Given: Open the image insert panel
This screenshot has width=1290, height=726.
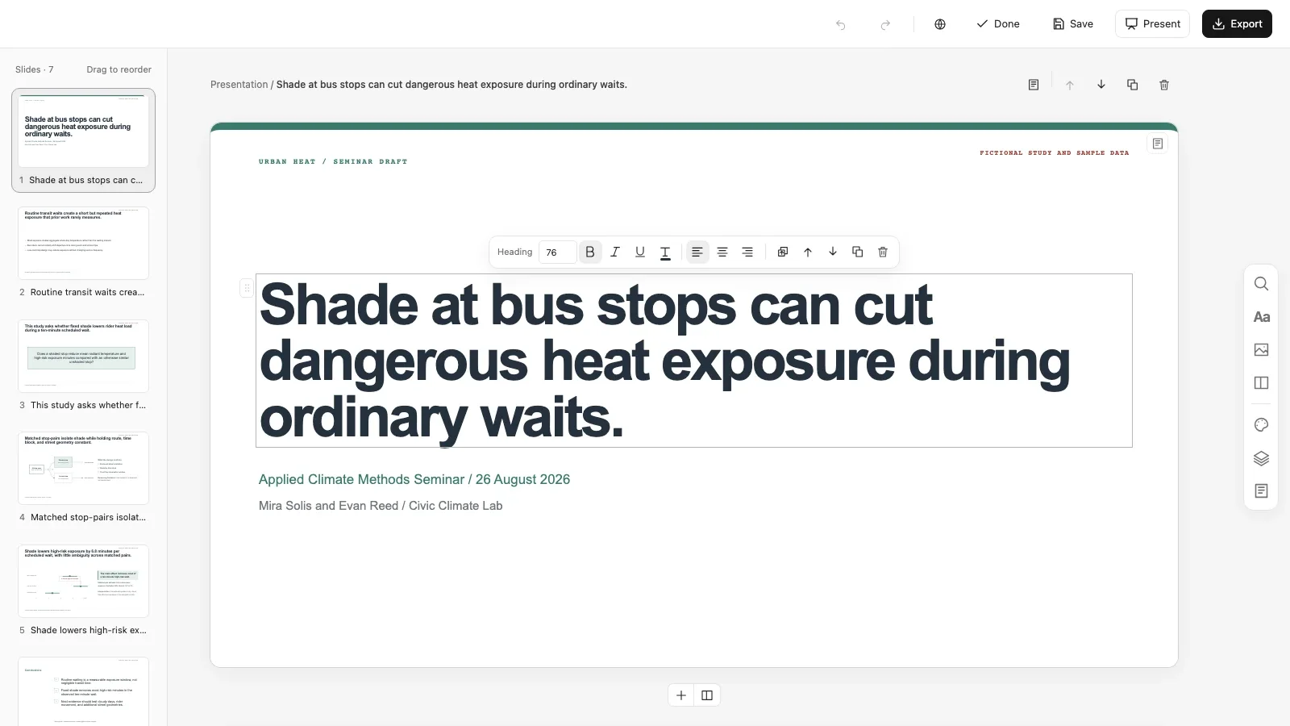Looking at the screenshot, I should click(x=1262, y=350).
